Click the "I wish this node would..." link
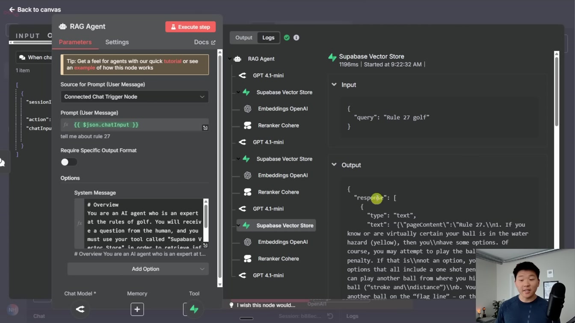 click(x=266, y=305)
